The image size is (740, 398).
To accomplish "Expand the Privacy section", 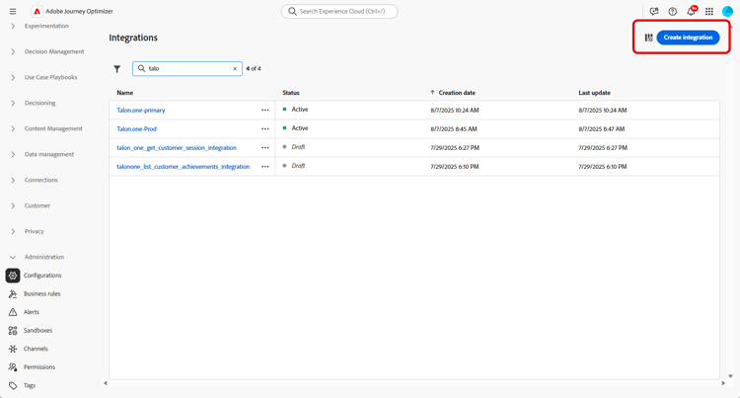I will coord(13,231).
